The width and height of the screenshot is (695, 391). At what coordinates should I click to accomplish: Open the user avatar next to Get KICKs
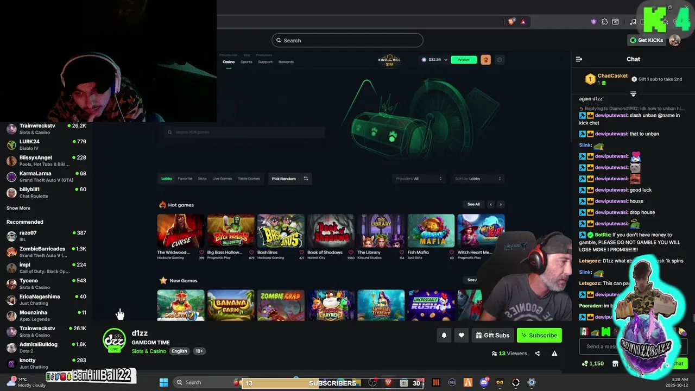click(674, 40)
